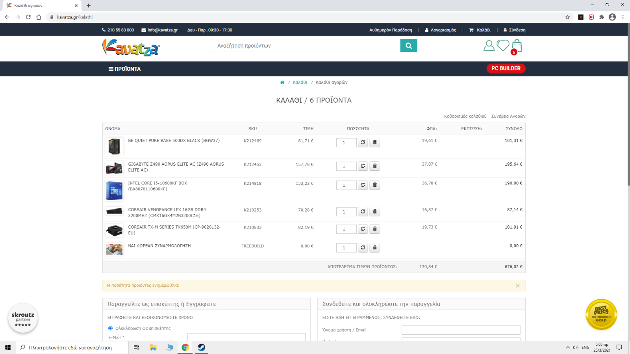This screenshot has height=354, width=630.
Task: Expand the ΠΡΟΪΟΝΤΑ products menu
Action: click(124, 69)
